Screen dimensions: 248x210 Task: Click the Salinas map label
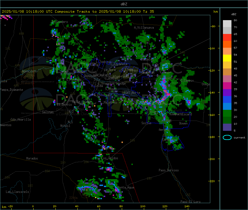pyautogui.click(x=48, y=112)
